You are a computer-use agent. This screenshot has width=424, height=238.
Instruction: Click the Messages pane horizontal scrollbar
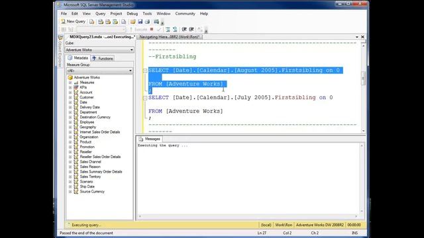click(x=248, y=216)
